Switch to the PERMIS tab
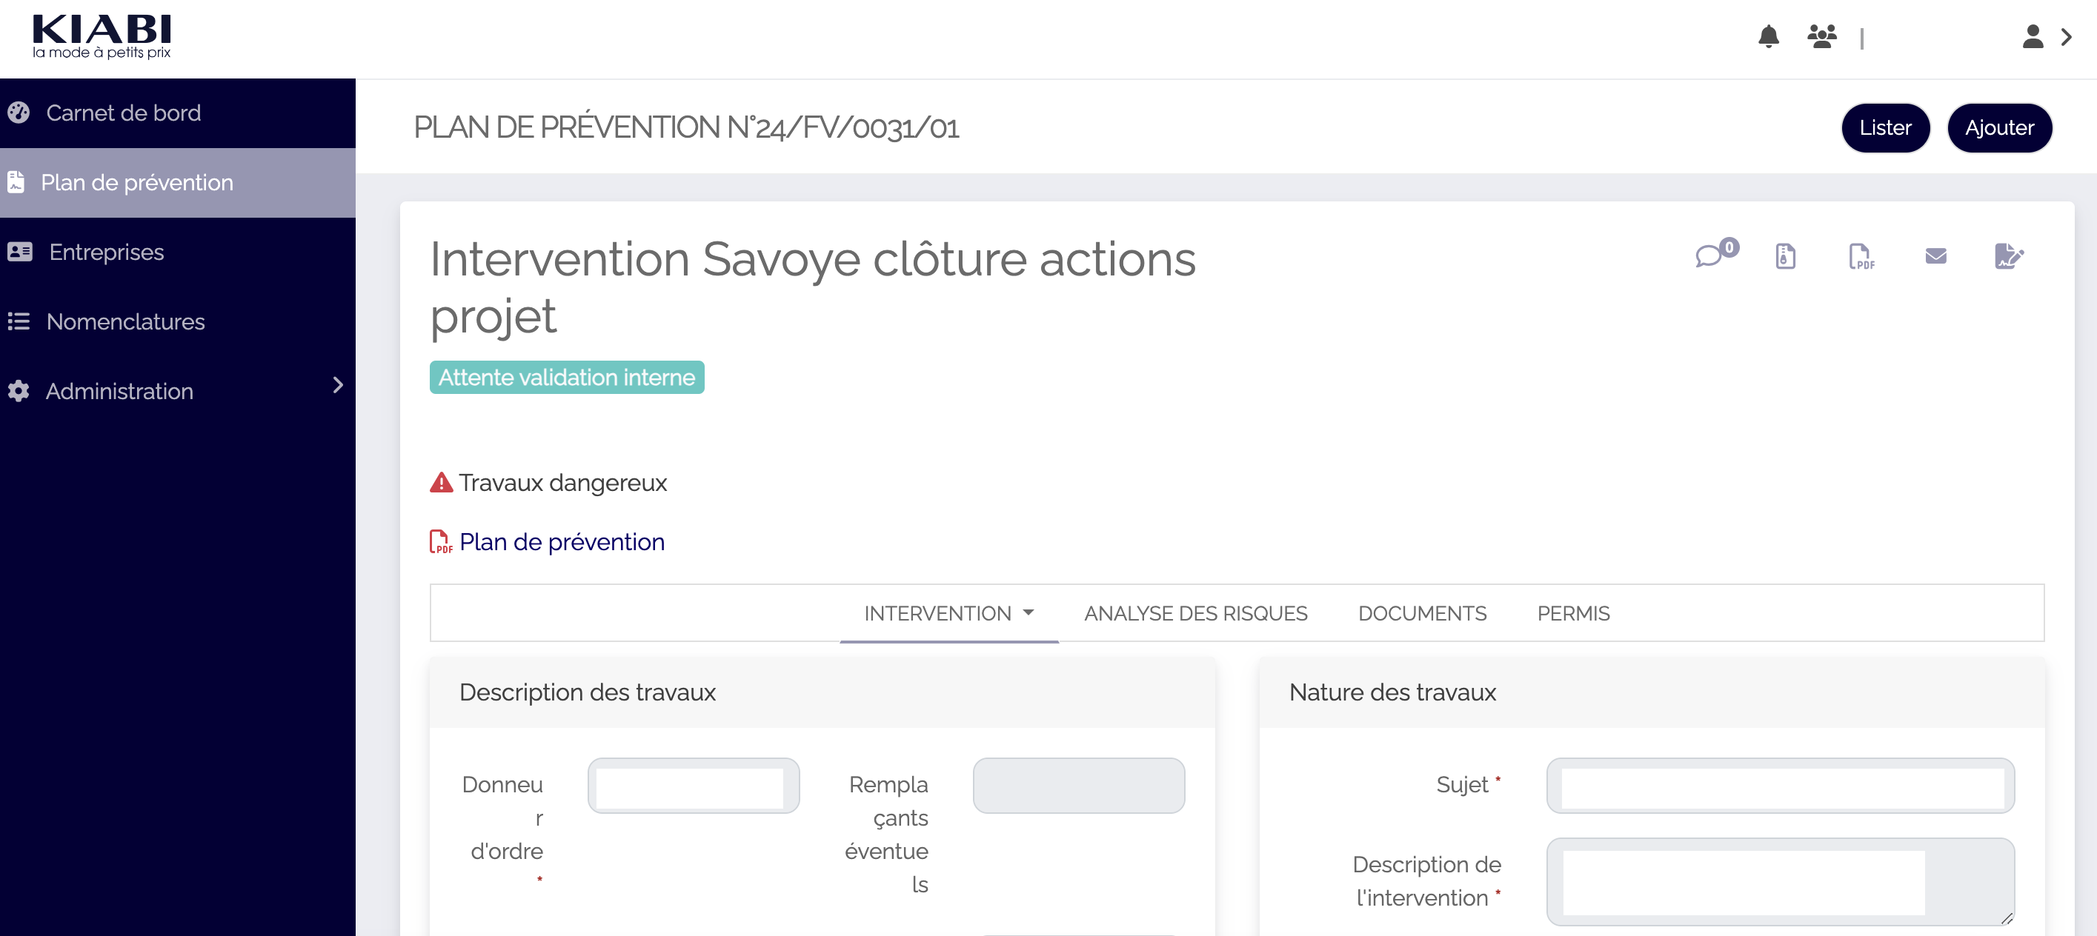This screenshot has width=2097, height=936. point(1572,613)
